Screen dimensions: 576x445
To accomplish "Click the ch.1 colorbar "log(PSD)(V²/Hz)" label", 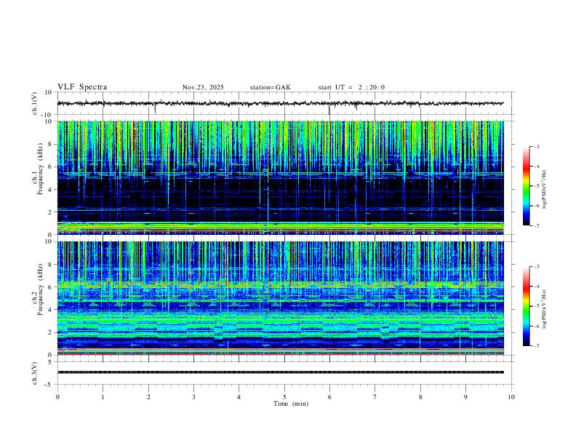I will click(x=545, y=190).
